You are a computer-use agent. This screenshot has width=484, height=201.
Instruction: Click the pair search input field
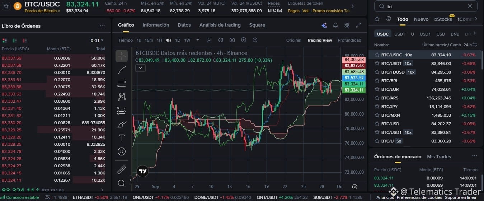(x=426, y=6)
